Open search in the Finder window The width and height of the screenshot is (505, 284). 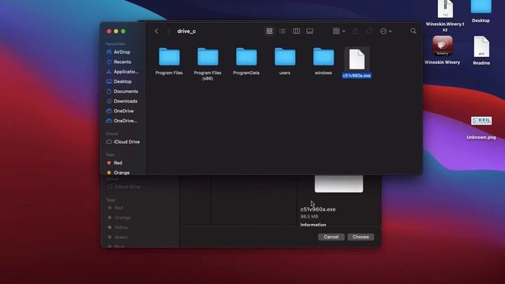click(413, 32)
